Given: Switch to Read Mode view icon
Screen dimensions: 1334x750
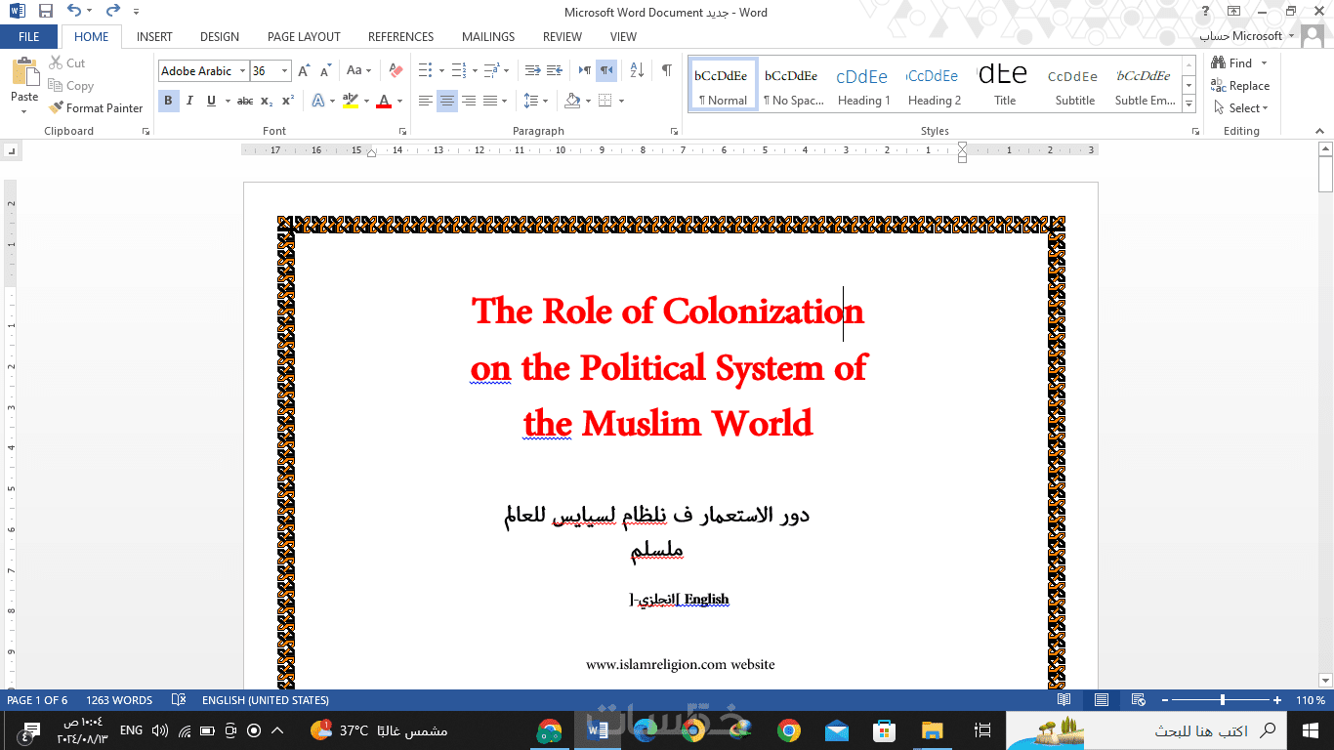Looking at the screenshot, I should tap(1064, 700).
